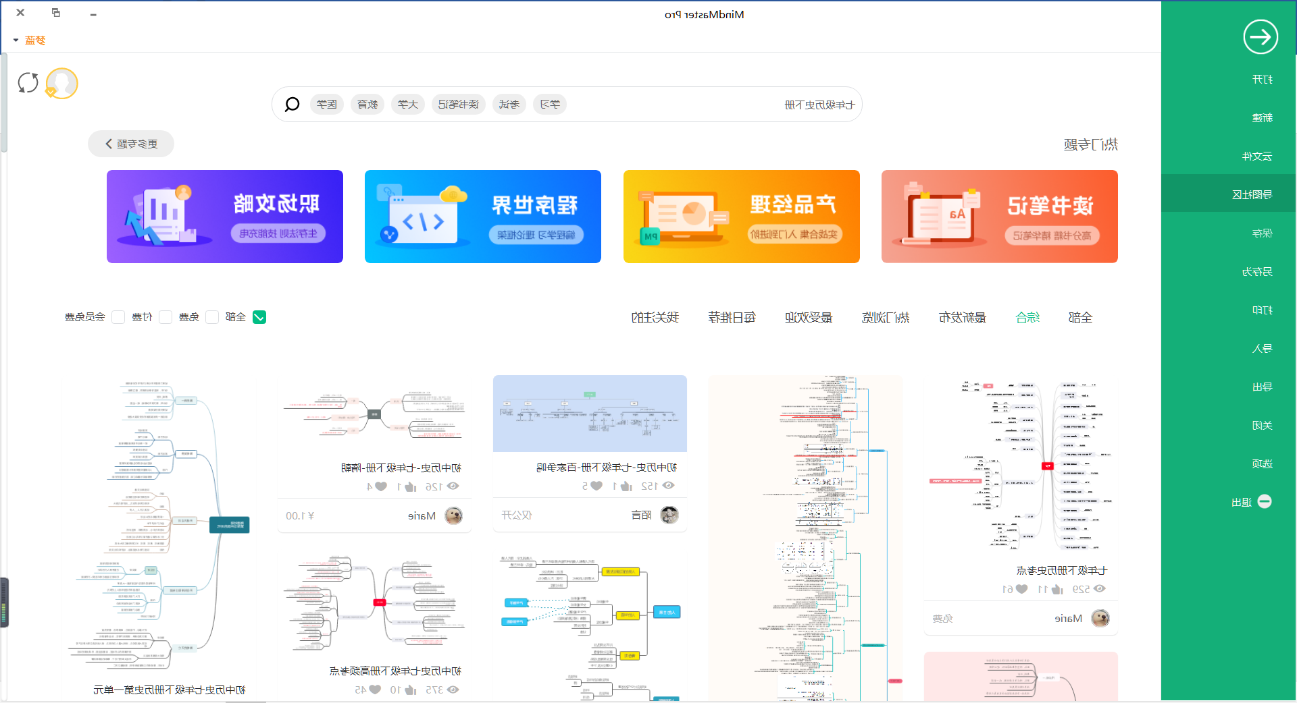This screenshot has height=703, width=1297.
Task: Open the 百家争鸣 mind map thumbnail
Action: [590, 414]
